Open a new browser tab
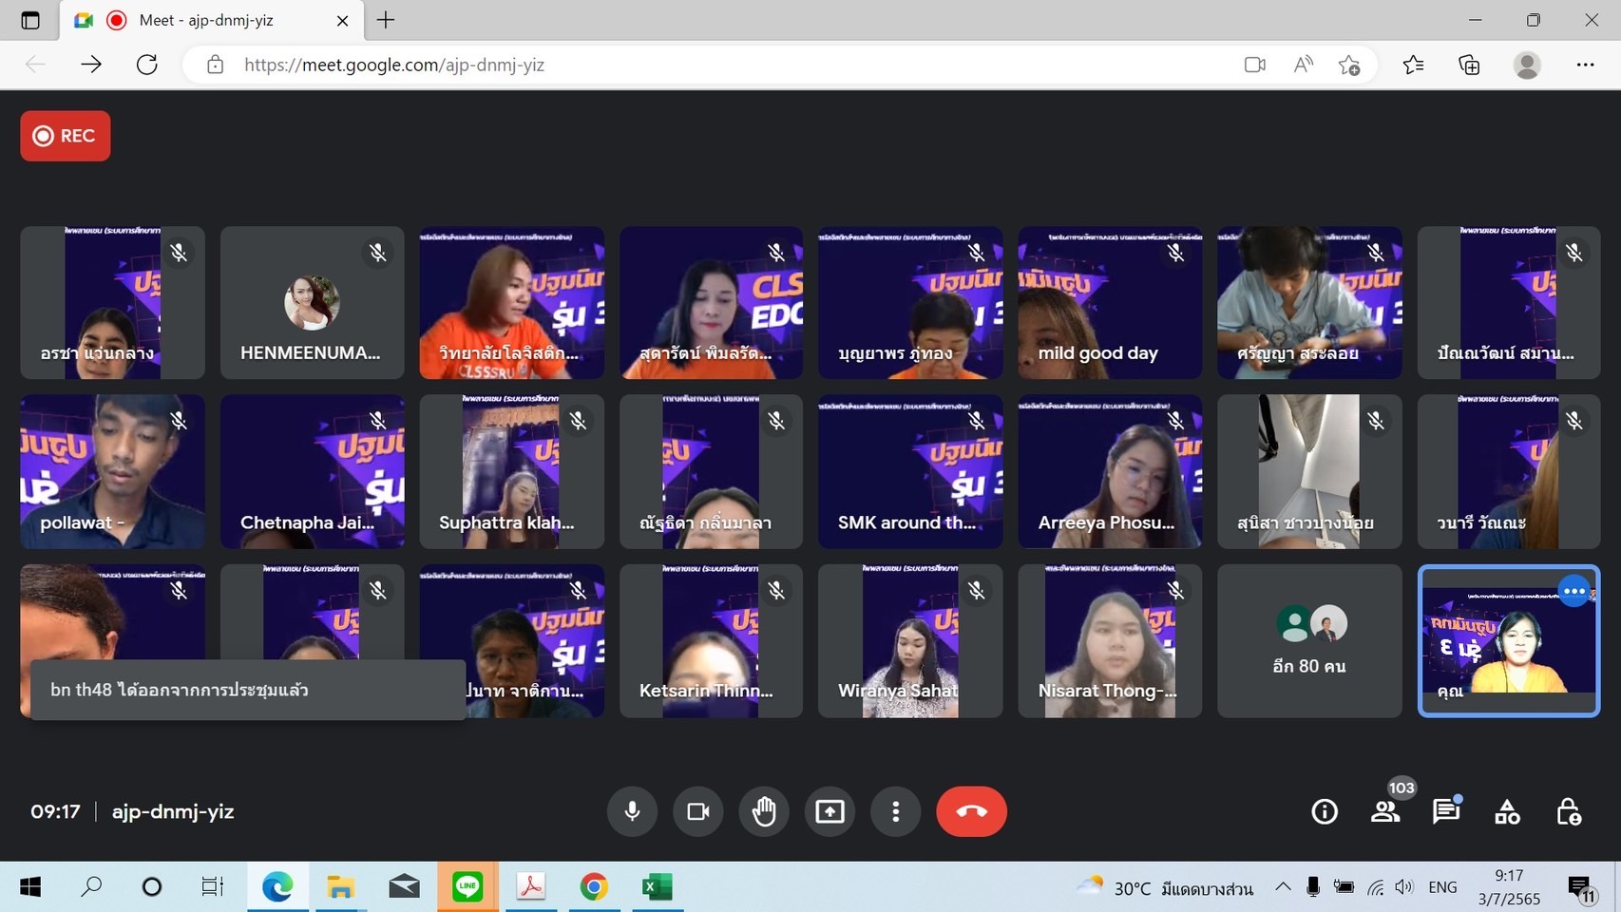This screenshot has height=912, width=1621. click(386, 20)
